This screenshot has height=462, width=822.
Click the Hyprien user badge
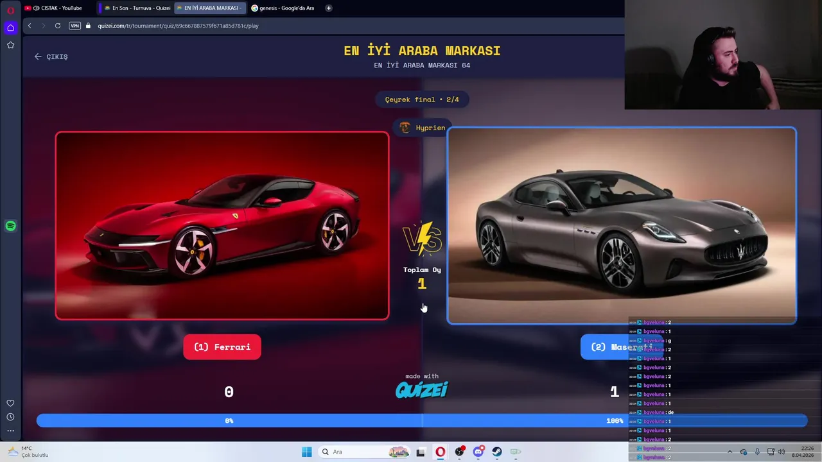coord(423,128)
